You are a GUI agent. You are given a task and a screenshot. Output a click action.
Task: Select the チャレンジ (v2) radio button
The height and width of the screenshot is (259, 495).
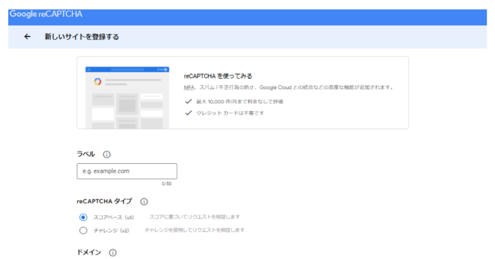click(x=83, y=230)
